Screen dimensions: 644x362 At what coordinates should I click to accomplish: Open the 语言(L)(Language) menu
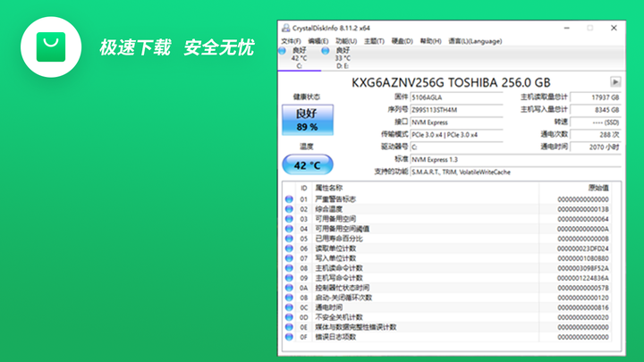coord(475,41)
